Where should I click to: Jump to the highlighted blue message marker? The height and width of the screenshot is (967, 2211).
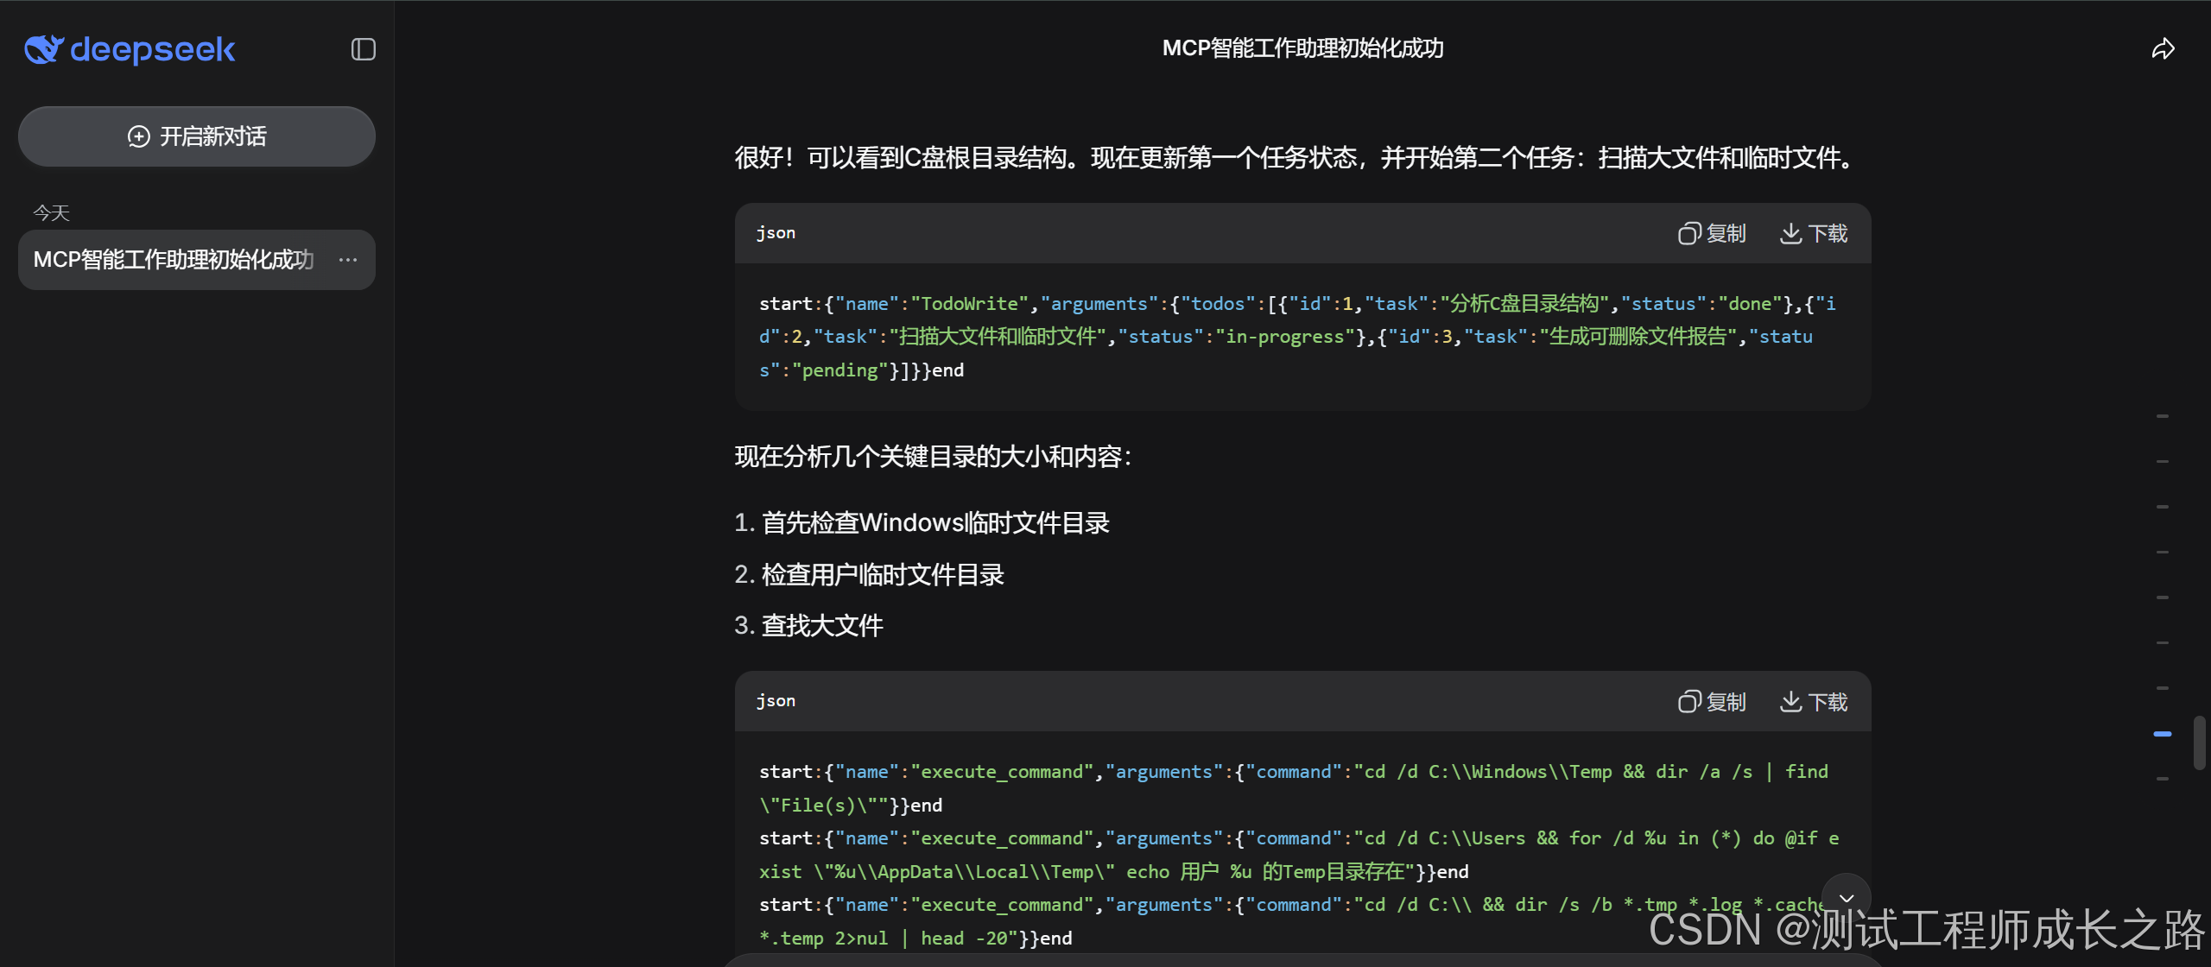pos(2163,734)
